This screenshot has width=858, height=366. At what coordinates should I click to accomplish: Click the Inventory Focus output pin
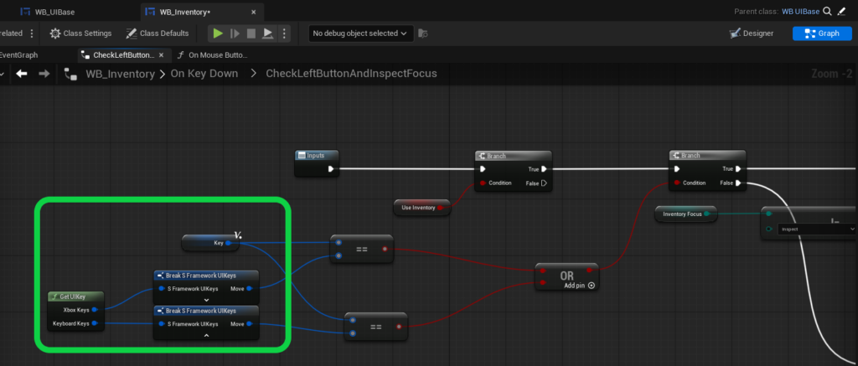click(706, 214)
